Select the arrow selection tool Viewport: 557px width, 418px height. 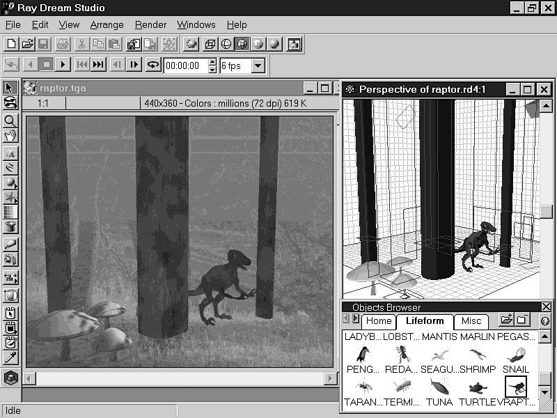pos(10,88)
